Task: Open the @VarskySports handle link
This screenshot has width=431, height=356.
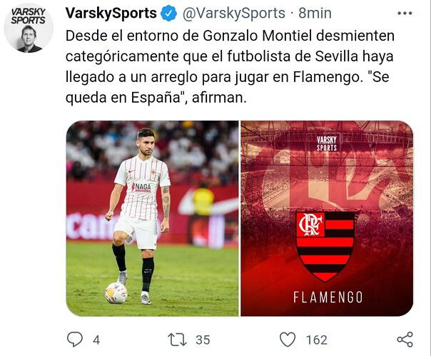Action: click(x=234, y=13)
